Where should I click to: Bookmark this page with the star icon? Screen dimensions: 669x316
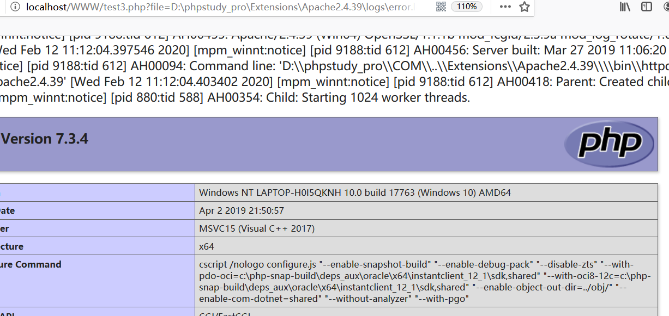[x=525, y=7]
